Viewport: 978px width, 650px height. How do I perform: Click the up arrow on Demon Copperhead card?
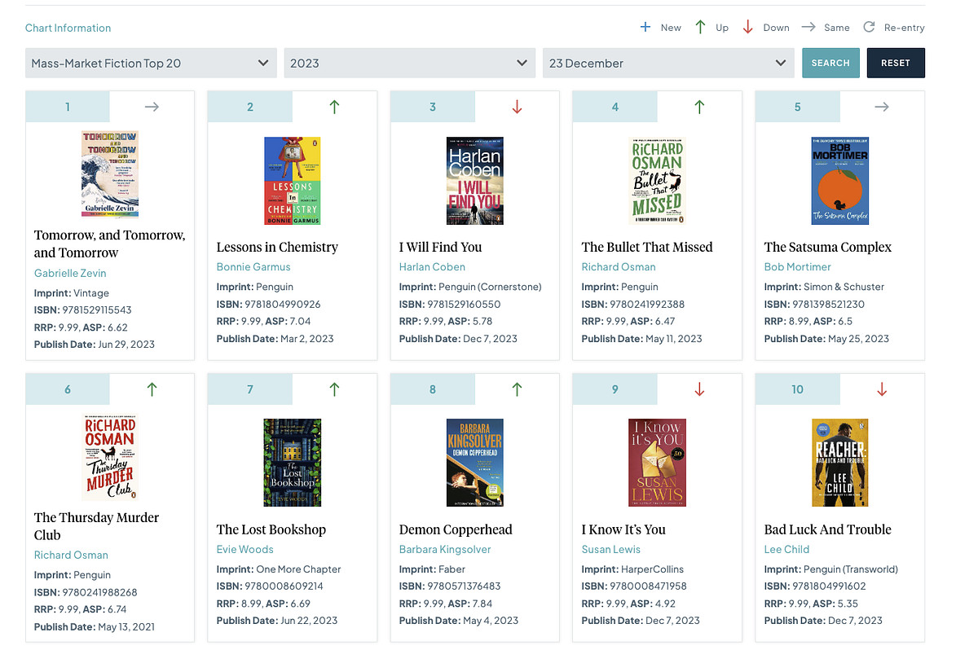(x=517, y=389)
